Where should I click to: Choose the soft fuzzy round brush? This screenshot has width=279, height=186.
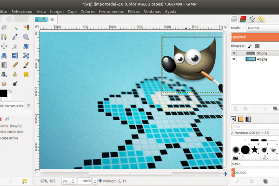[236, 150]
